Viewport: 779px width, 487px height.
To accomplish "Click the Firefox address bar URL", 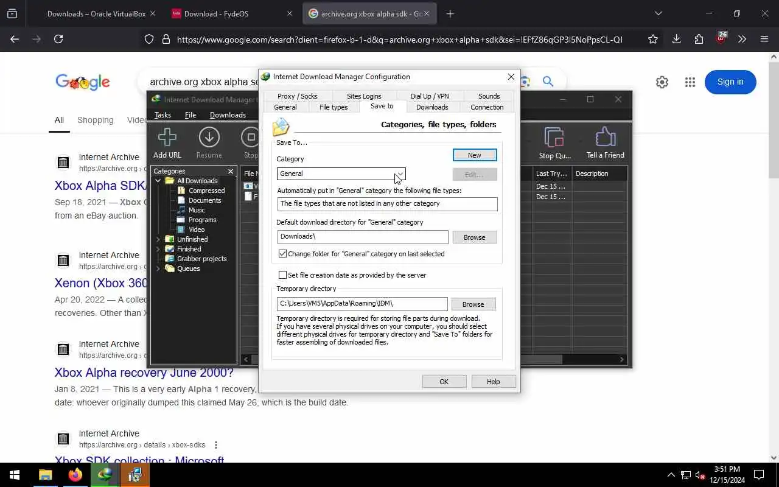I will 399,40.
